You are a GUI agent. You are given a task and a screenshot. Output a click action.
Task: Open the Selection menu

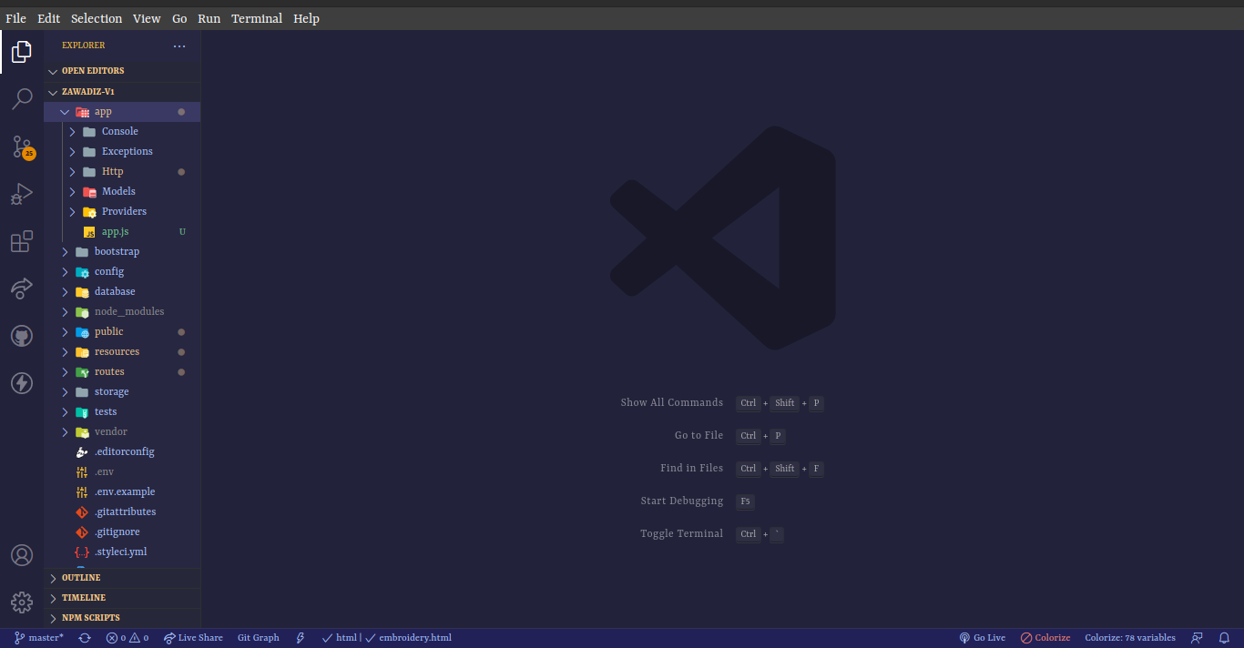click(x=97, y=18)
